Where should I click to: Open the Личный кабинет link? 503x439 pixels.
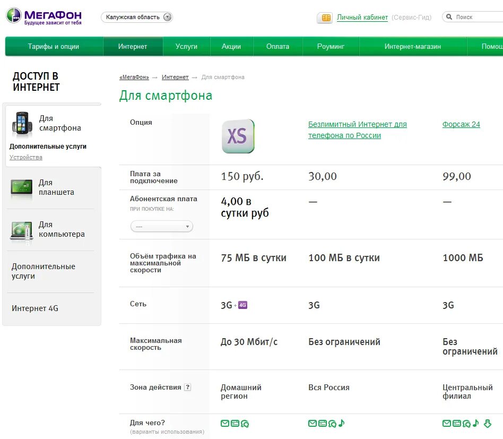362,18
